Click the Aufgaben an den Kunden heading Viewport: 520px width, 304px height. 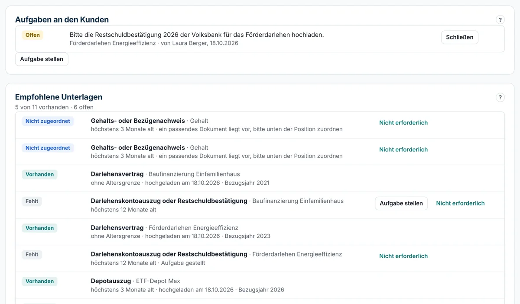[x=62, y=19]
